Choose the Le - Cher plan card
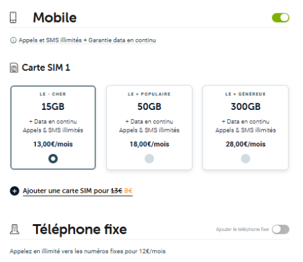 click(53, 128)
